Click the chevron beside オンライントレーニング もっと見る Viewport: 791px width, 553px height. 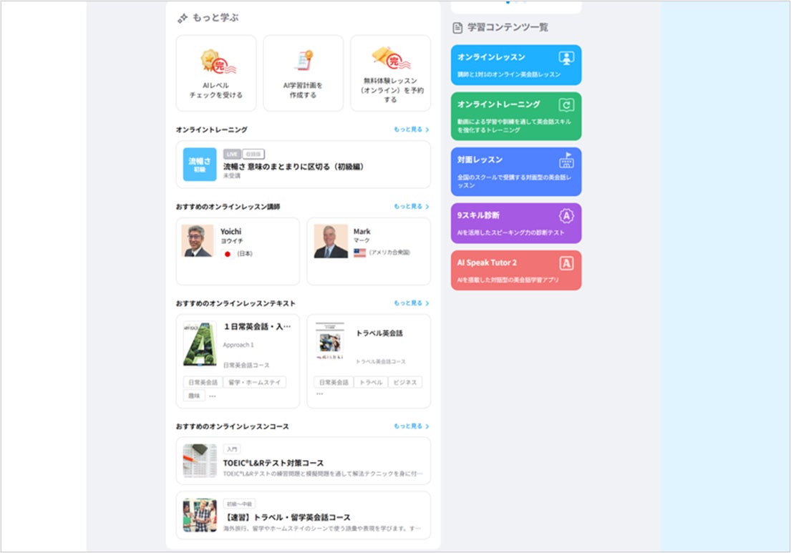[427, 130]
